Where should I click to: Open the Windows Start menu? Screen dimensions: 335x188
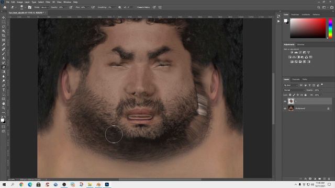point(4,184)
